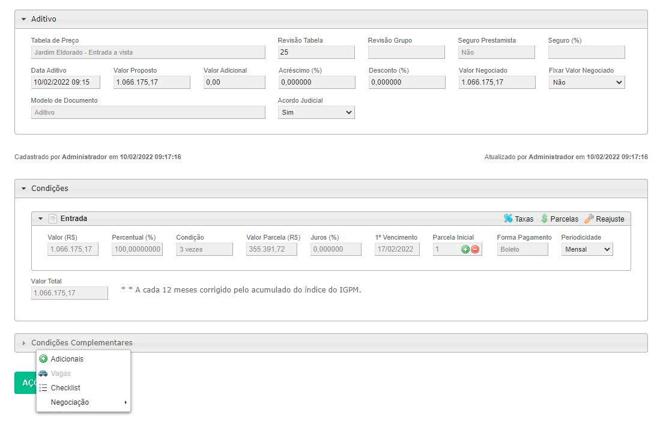660x433 pixels.
Task: Click green plus icon in Parcela Inicial
Action: click(465, 249)
